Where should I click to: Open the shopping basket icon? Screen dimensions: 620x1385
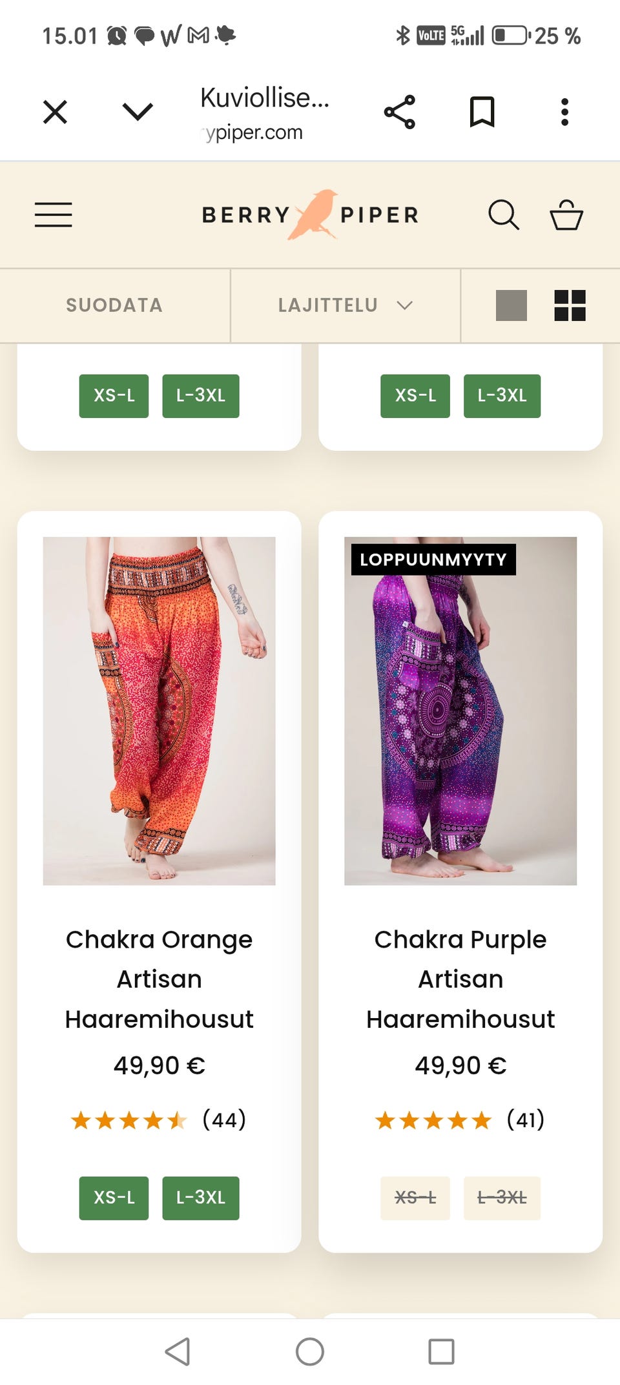click(x=566, y=214)
